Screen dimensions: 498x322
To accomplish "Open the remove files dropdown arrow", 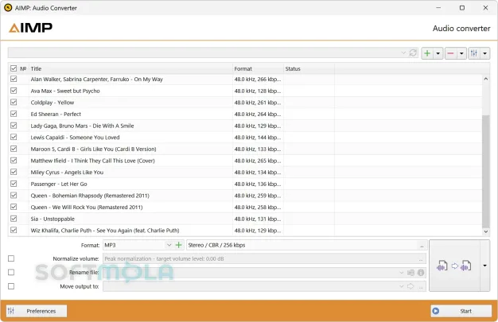I will tap(461, 53).
